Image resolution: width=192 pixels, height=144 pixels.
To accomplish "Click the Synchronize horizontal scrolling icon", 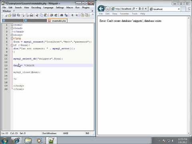I will click(x=87, y=15).
